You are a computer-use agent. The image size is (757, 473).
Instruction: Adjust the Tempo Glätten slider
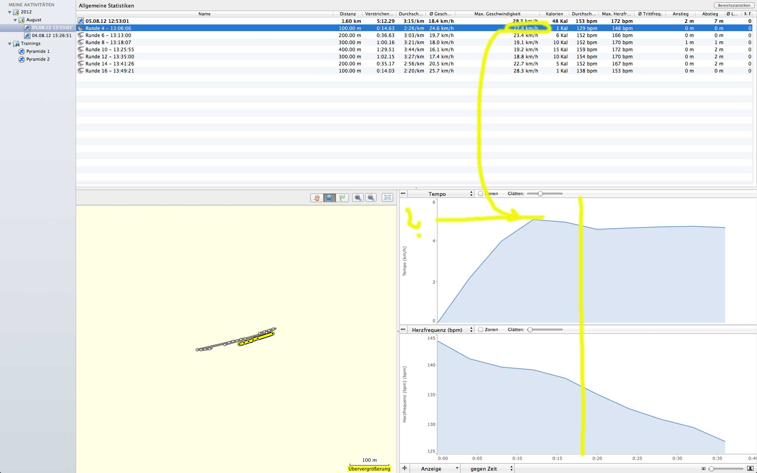(540, 194)
